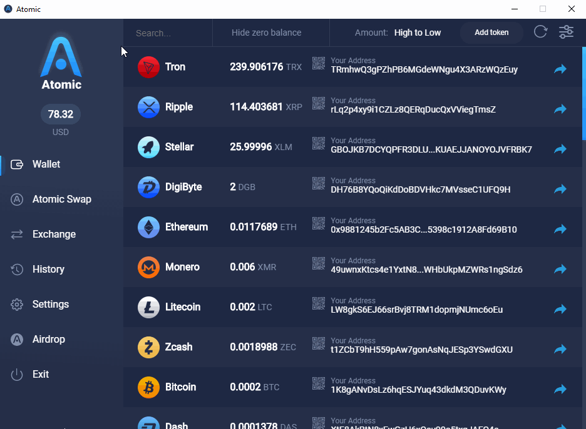Screen dimensions: 586x429
Task: Click the Bitcoin coin icon
Action: tap(148, 387)
